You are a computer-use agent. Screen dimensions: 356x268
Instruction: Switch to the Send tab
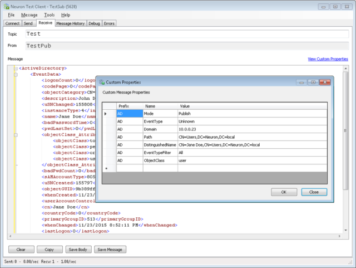pyautogui.click(x=28, y=23)
